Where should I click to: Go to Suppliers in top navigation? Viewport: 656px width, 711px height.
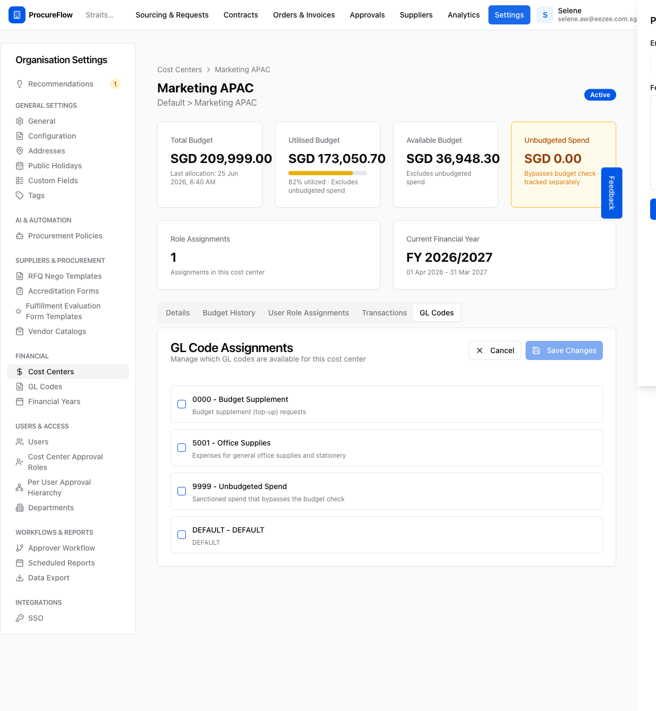click(416, 15)
